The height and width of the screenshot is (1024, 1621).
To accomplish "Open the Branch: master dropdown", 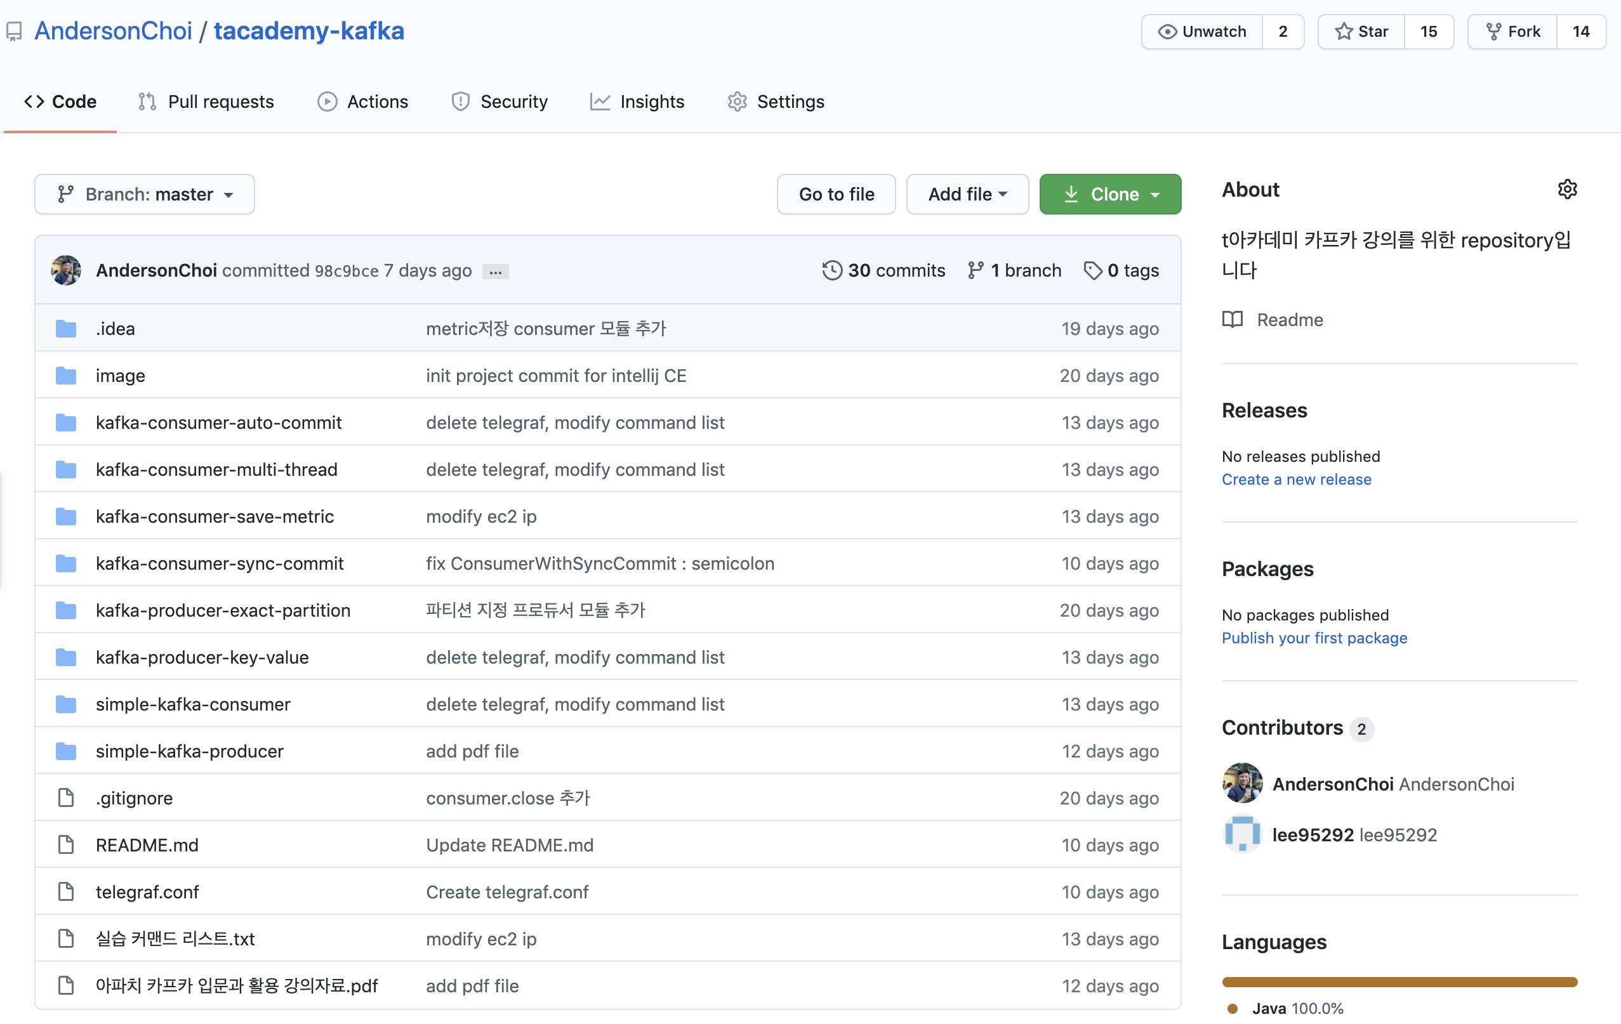I will [145, 194].
